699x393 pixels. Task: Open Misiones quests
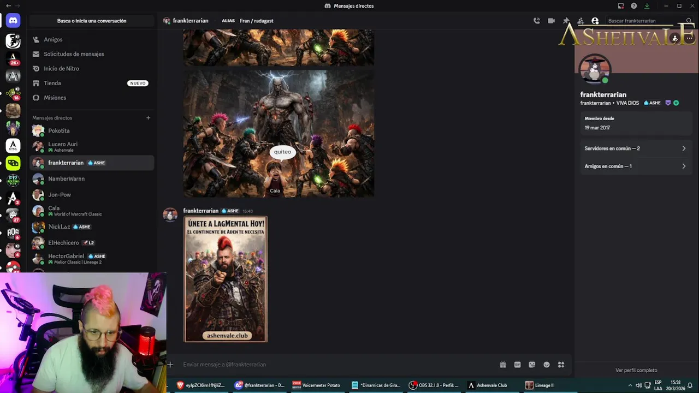92,98
